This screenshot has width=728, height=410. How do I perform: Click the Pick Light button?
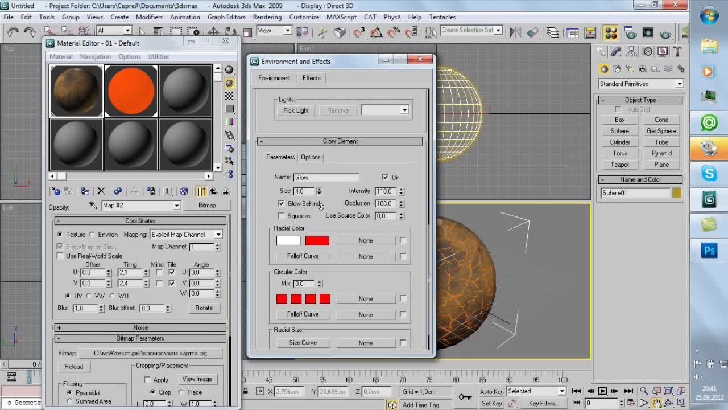point(296,110)
